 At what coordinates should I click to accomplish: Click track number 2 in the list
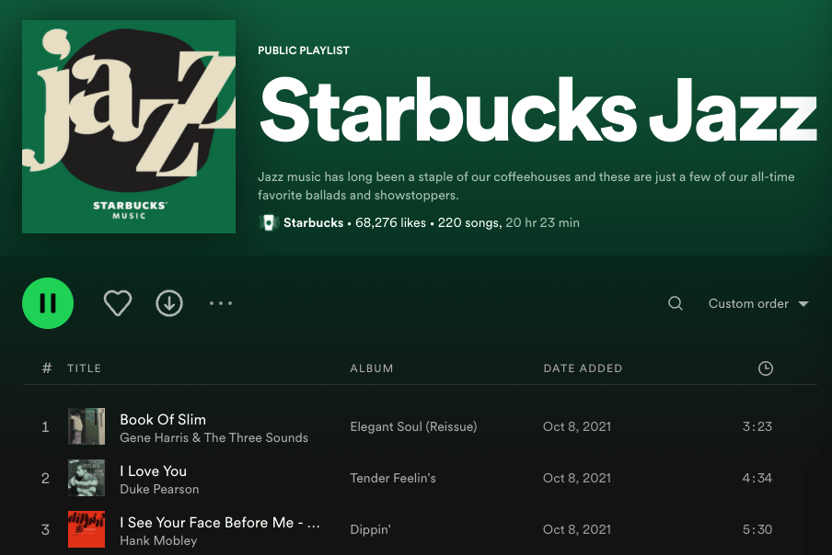(x=45, y=478)
